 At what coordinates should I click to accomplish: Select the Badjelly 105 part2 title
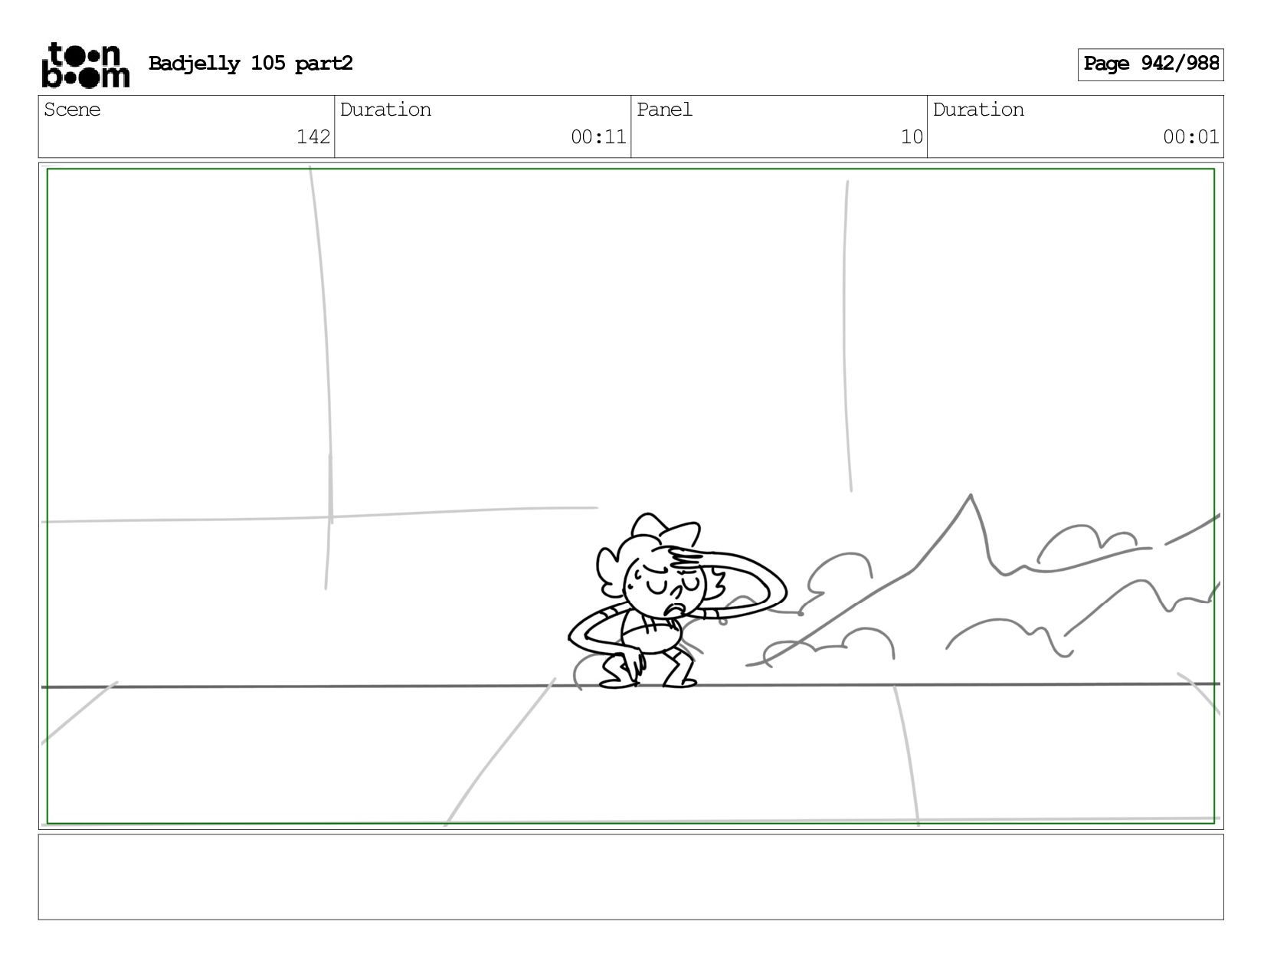(251, 64)
